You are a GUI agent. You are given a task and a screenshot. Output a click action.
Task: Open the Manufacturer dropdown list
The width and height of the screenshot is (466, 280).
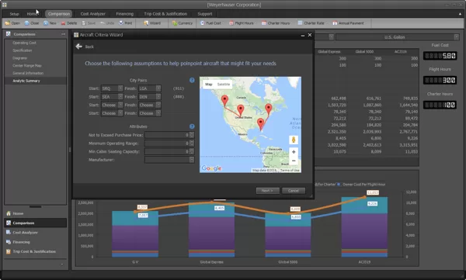[x=192, y=160]
